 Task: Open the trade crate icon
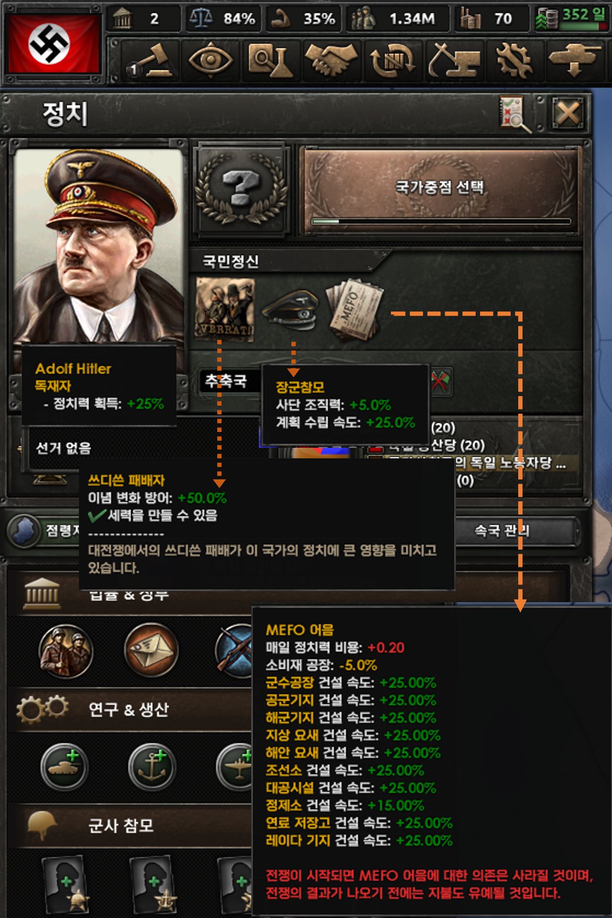point(393,61)
